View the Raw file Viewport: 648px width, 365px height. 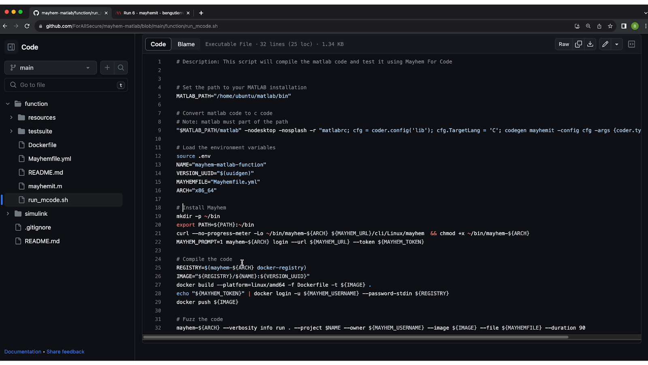[564, 44]
